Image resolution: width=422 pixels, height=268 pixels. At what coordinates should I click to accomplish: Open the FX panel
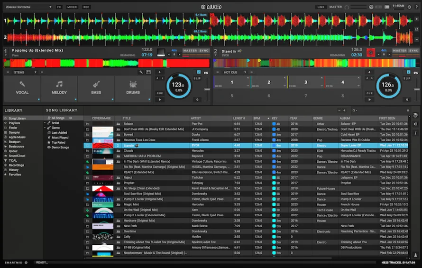tap(59, 7)
